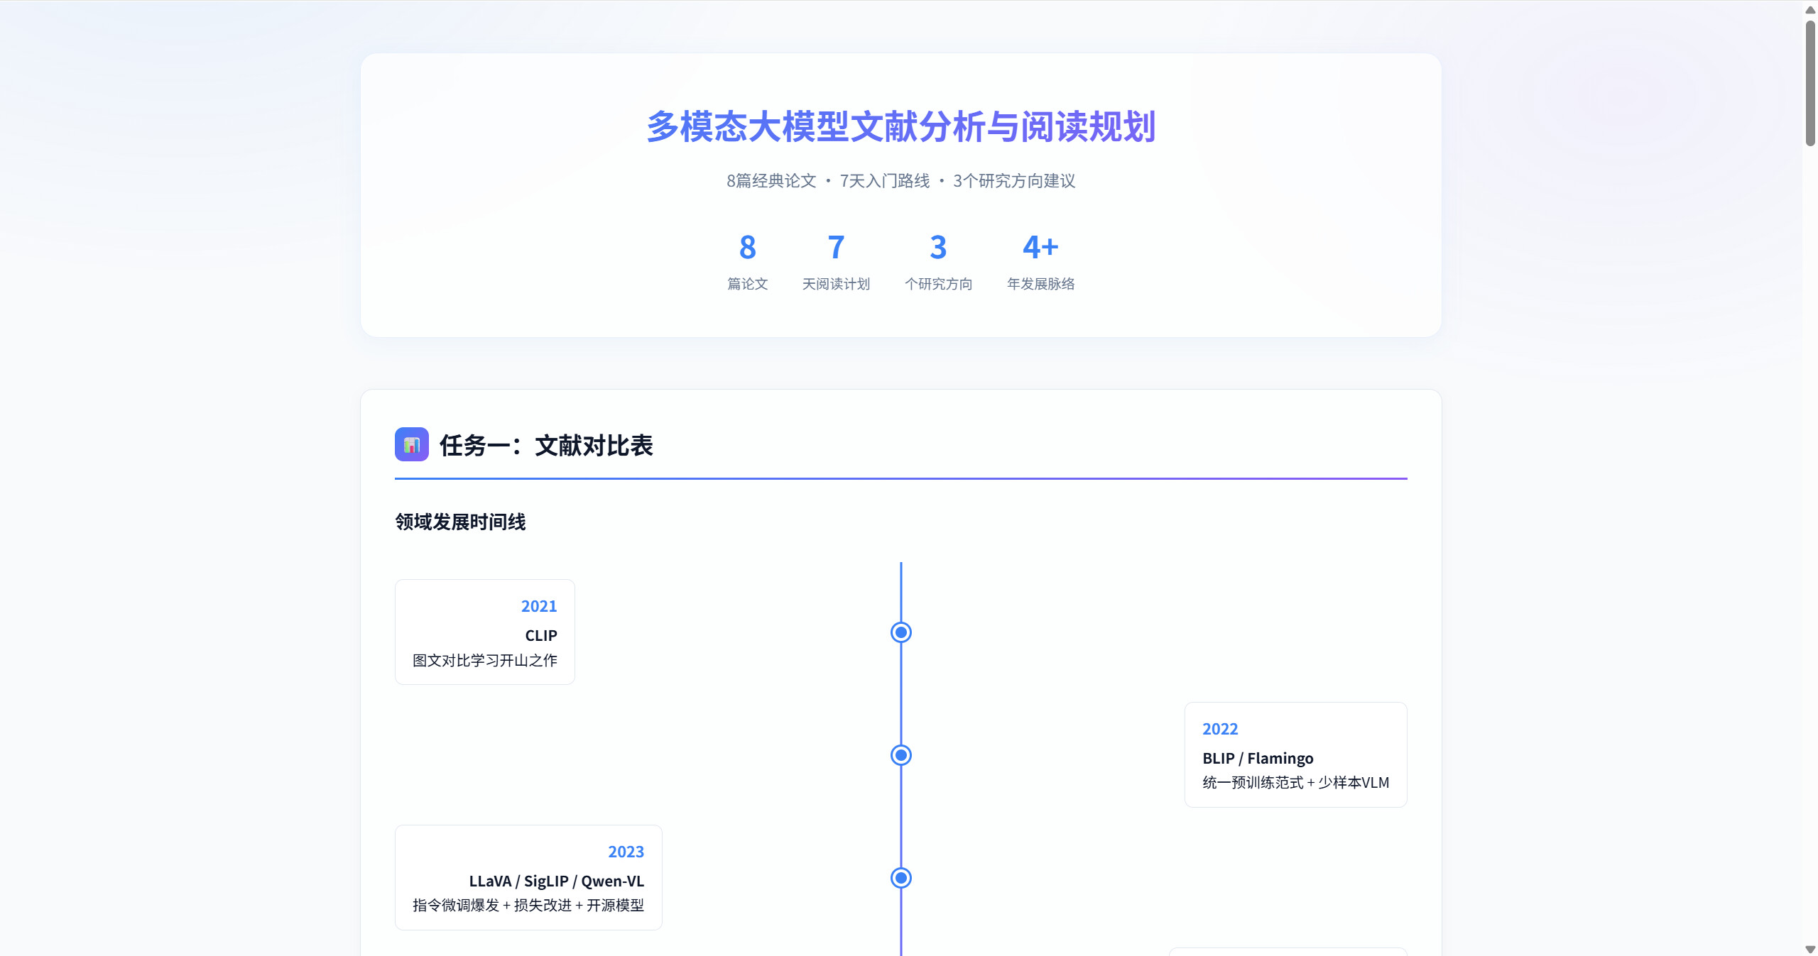Select the 2021 timeline marker dot

pyautogui.click(x=901, y=632)
